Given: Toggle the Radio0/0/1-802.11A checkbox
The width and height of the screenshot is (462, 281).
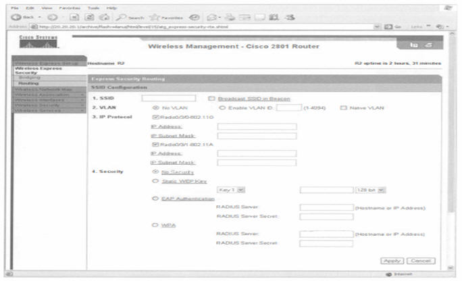Looking at the screenshot, I should point(155,145).
